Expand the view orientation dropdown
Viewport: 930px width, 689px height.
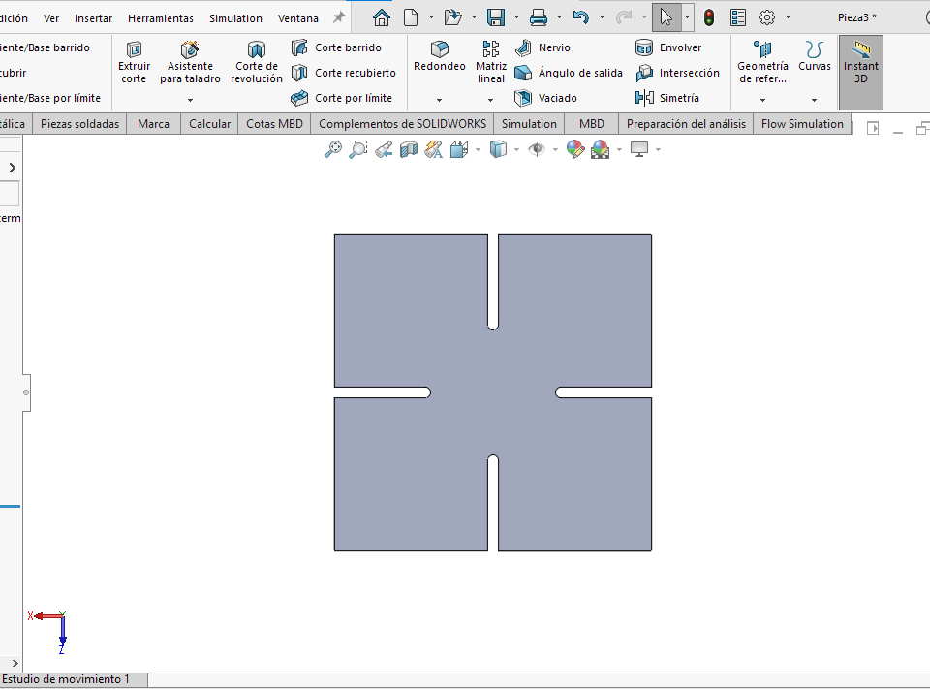tap(479, 149)
